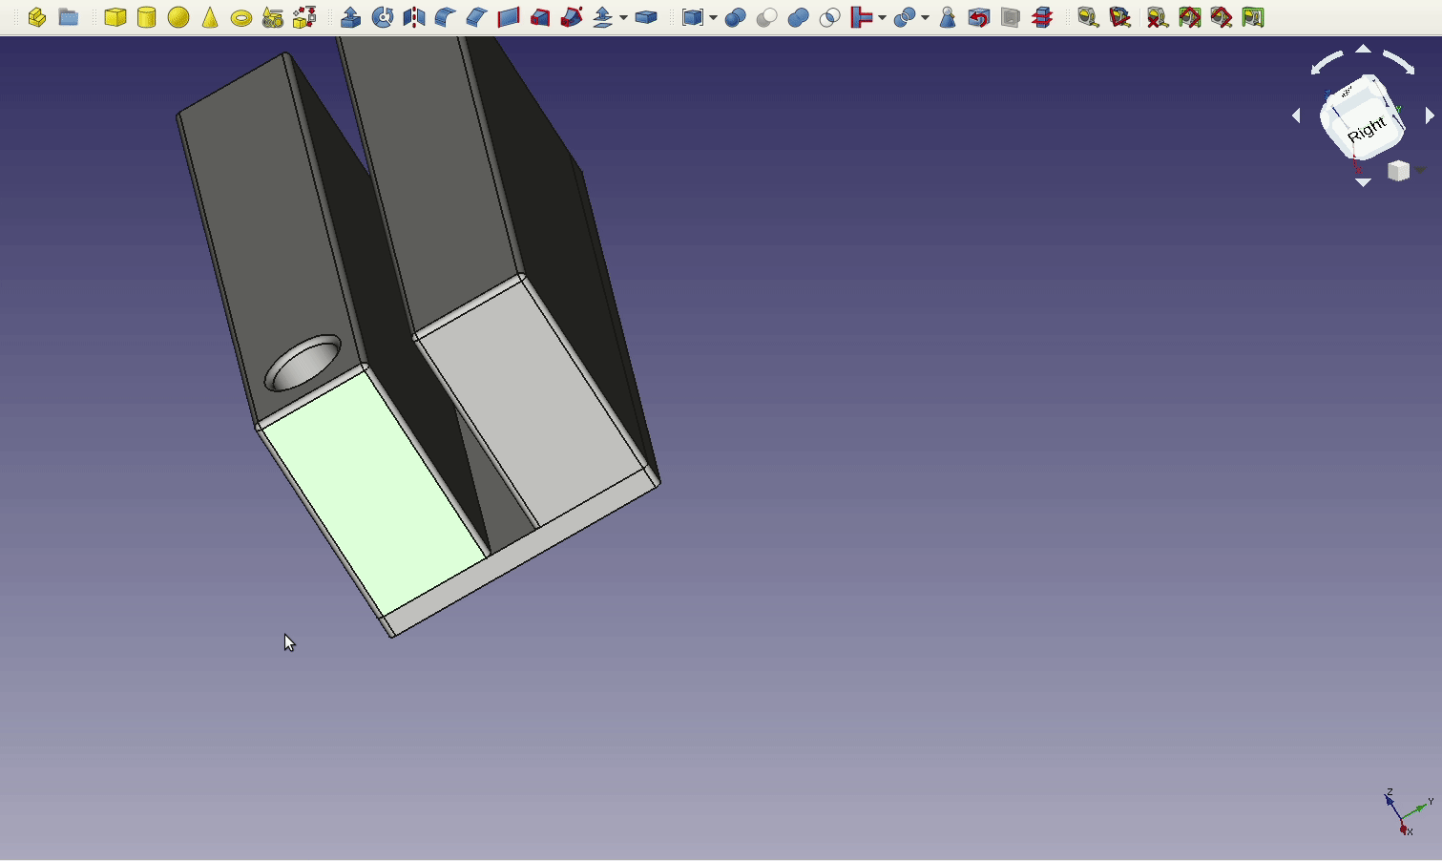This screenshot has height=861, width=1442.
Task: Select the Measure Angular tool
Action: pos(1120,17)
